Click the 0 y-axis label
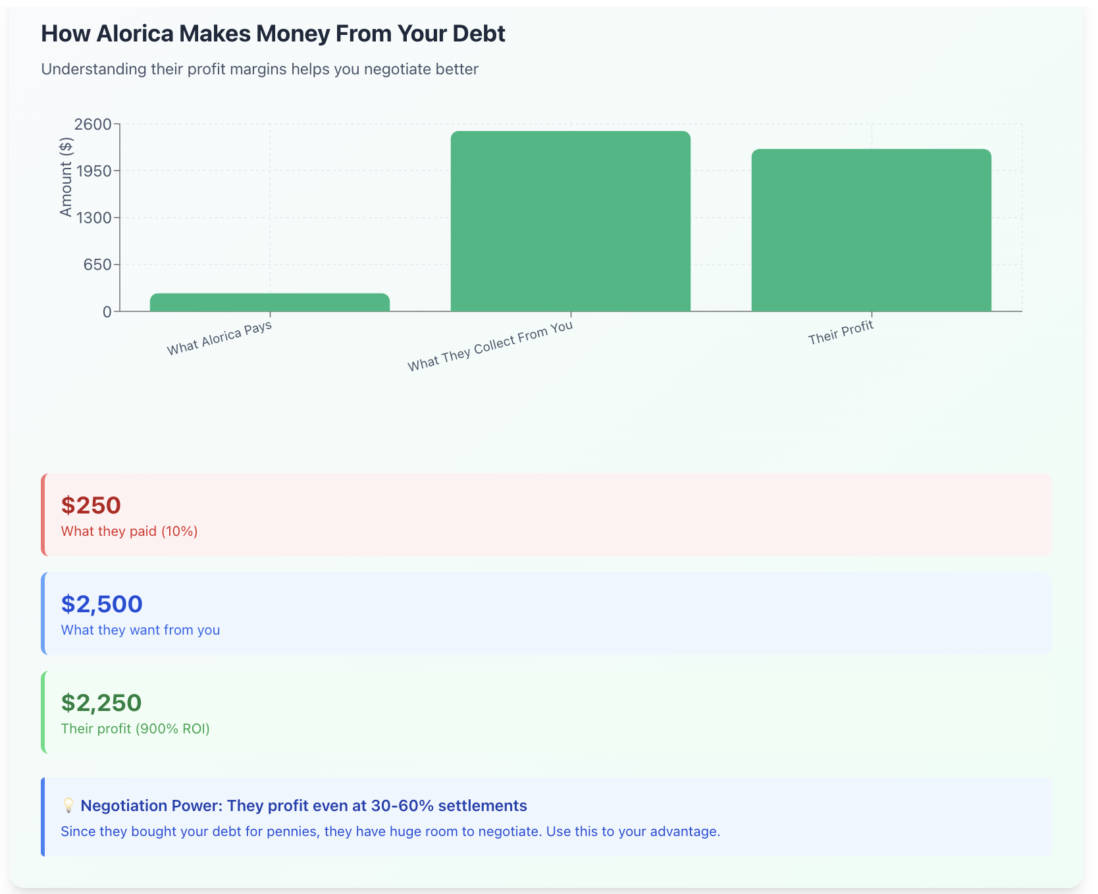 pos(107,312)
